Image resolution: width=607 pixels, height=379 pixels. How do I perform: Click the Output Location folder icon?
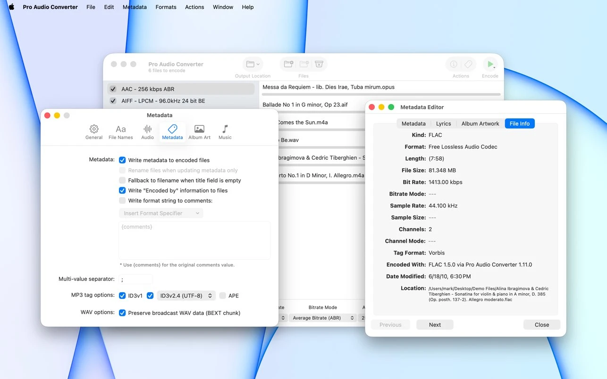pyautogui.click(x=250, y=64)
